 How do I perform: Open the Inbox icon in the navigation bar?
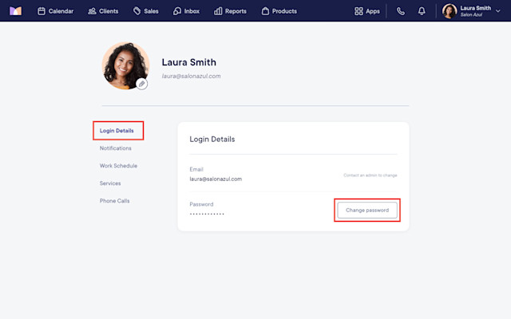(177, 11)
